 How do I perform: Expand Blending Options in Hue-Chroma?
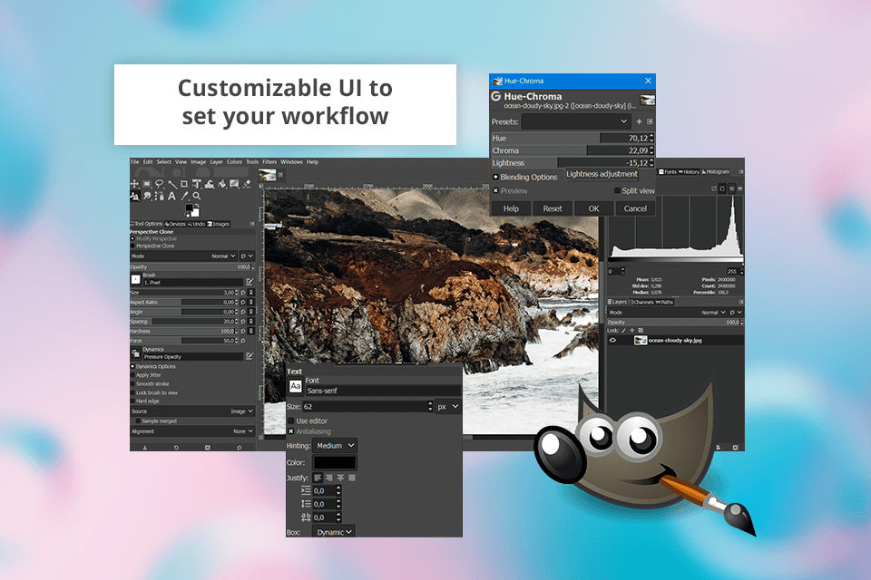[x=525, y=177]
